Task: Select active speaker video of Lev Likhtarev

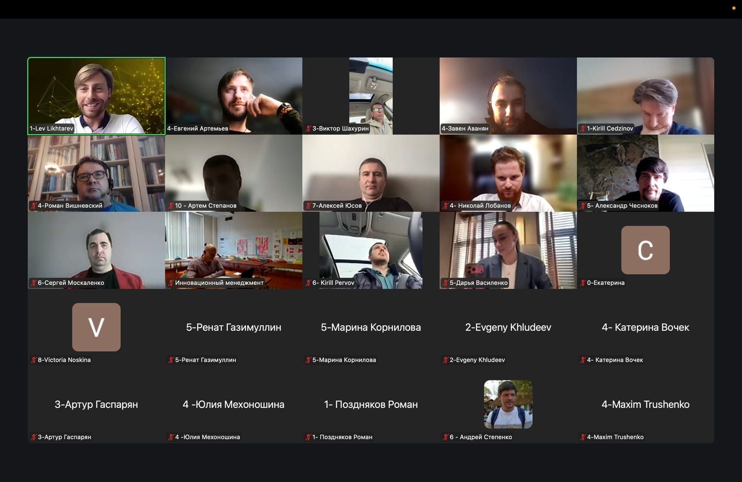Action: click(96, 96)
